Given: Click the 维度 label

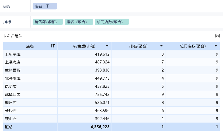Looking at the screenshot, I should [7, 6].
